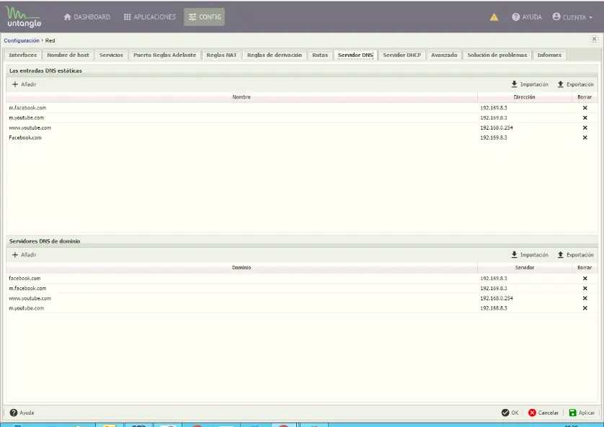Add a new static DNS entry

coord(24,84)
